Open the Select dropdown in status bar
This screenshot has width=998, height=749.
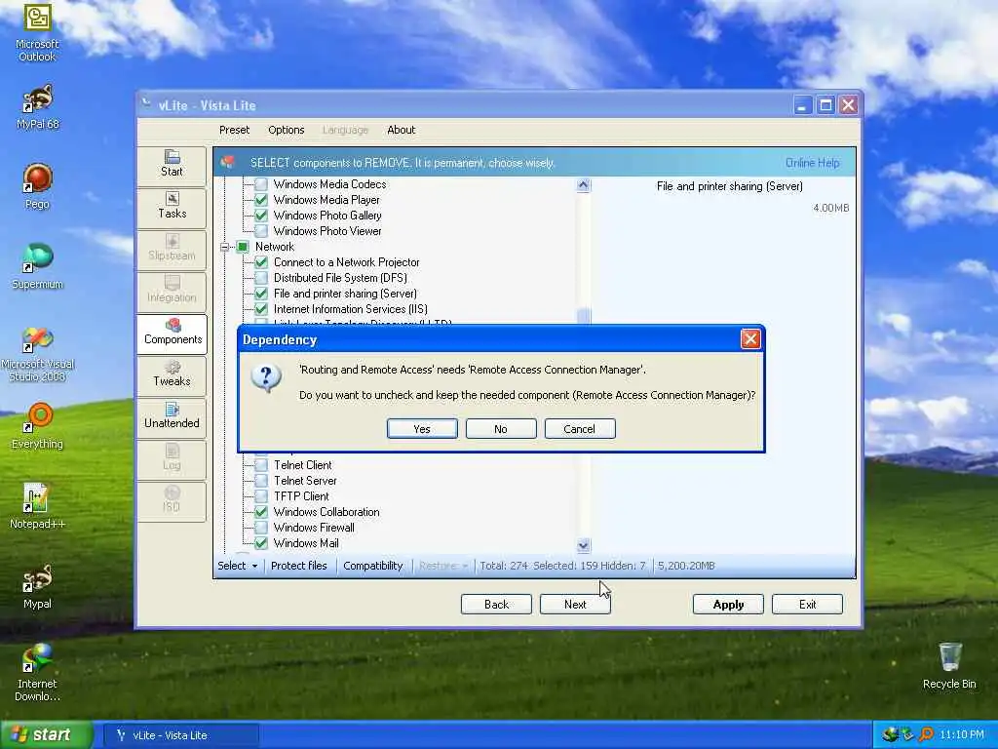pyautogui.click(x=238, y=566)
